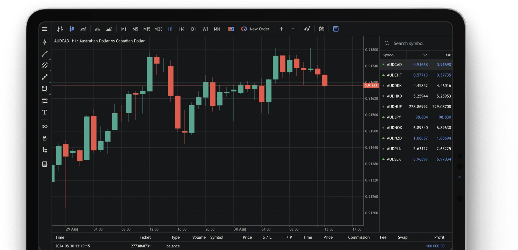The image size is (518, 250).
Task: Zoom in the chart with plus
Action: [281, 29]
